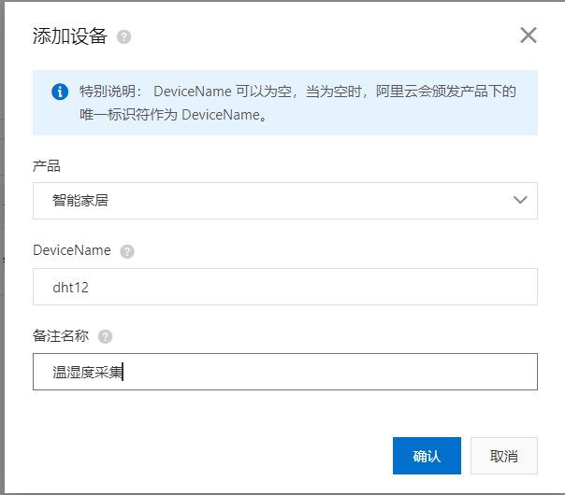Image resolution: width=565 pixels, height=495 pixels.
Task: Cancel with the 取消 button
Action: [x=504, y=456]
